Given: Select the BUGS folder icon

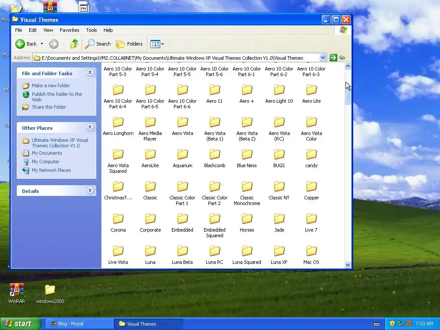Looking at the screenshot, I should (279, 154).
